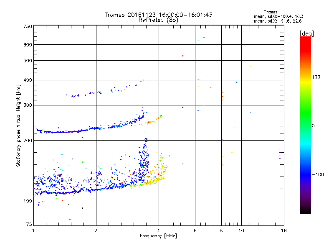Click the y-axis tick label "600"
Viewport: 334px width, 251px height.
(x=28, y=45)
